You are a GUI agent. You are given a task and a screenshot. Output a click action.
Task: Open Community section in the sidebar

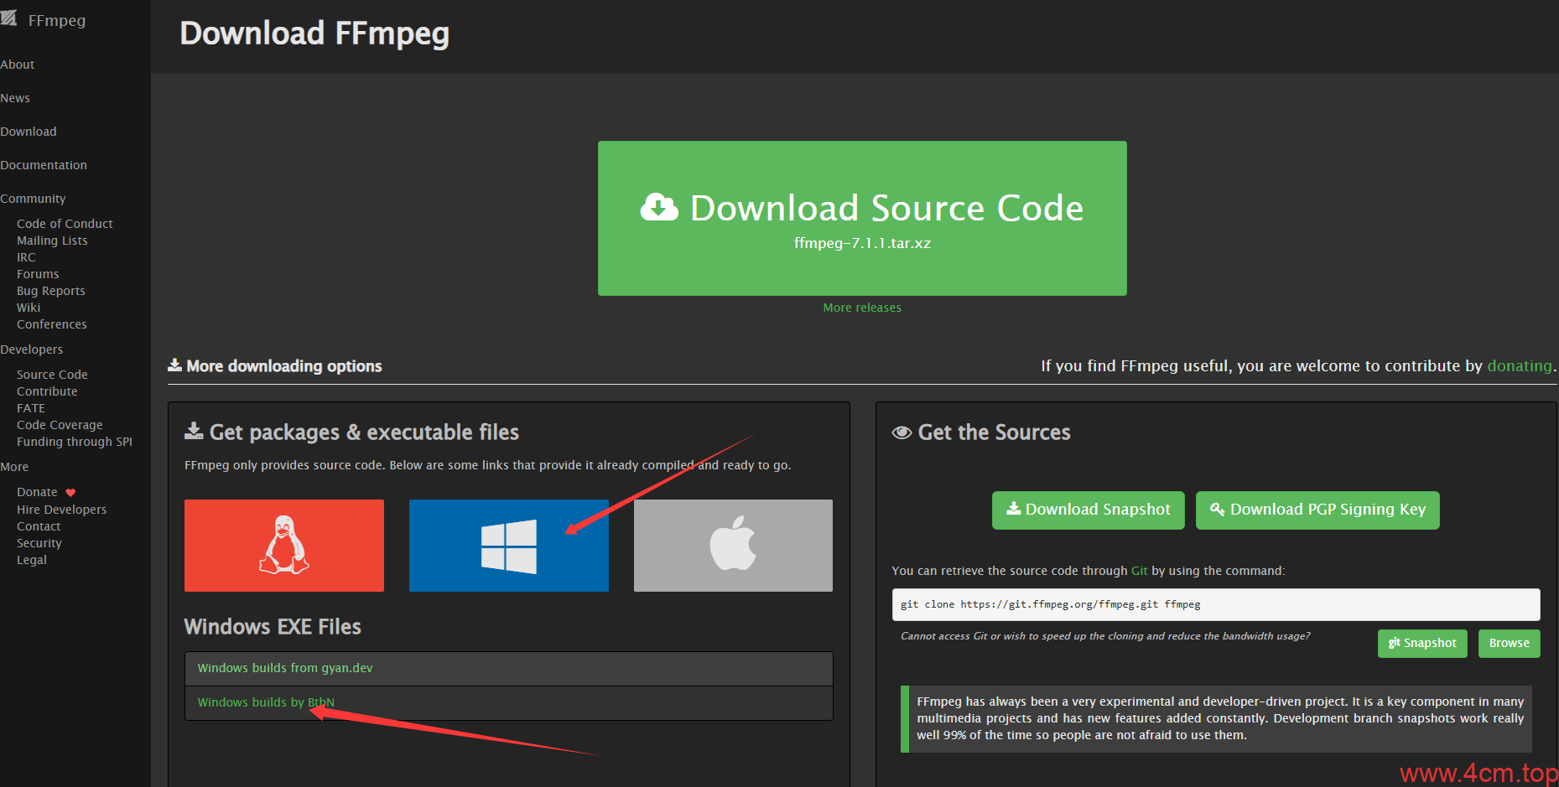[33, 199]
